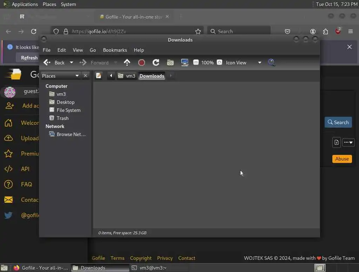Open Gofile Welcome home icon
Screen dimensions: 359x272
[8, 123]
